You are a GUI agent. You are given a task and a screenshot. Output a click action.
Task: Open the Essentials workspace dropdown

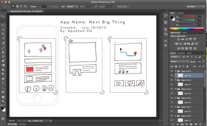(x=196, y=7)
